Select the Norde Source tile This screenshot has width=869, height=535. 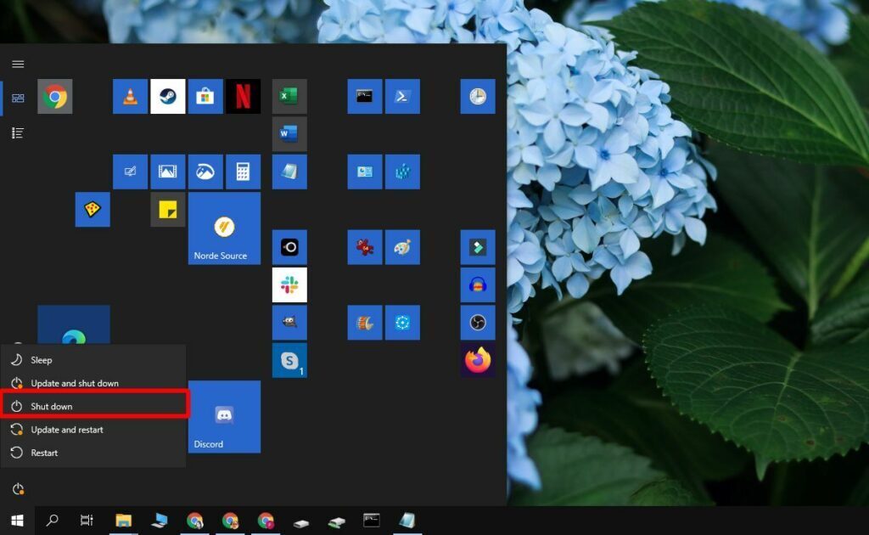[223, 228]
